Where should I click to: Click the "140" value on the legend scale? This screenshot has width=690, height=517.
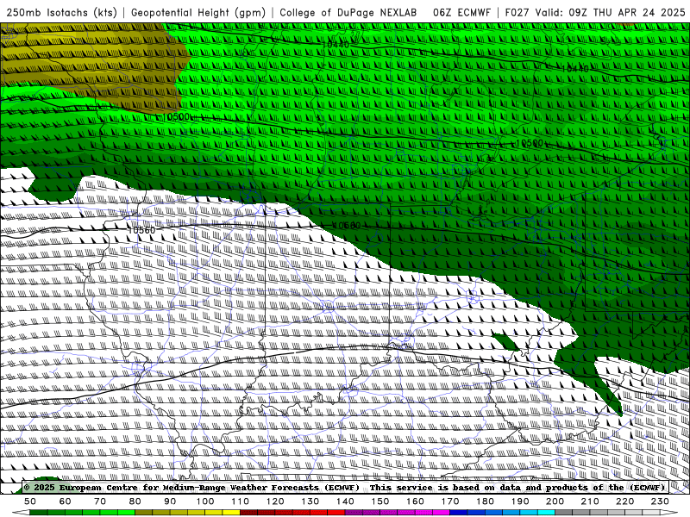point(345,501)
